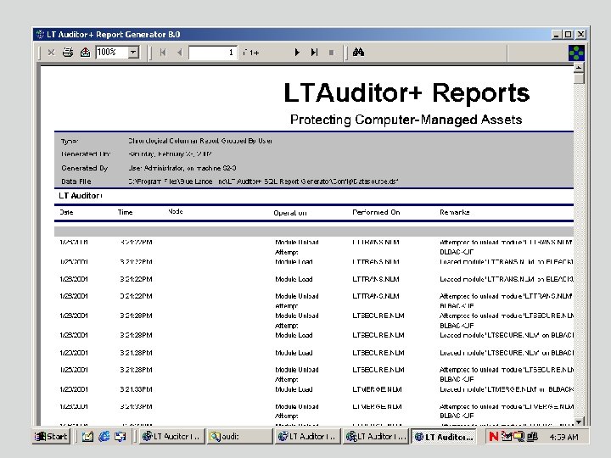This screenshot has height=458, width=611.
Task: Open search with binoculars icon
Action: (358, 53)
